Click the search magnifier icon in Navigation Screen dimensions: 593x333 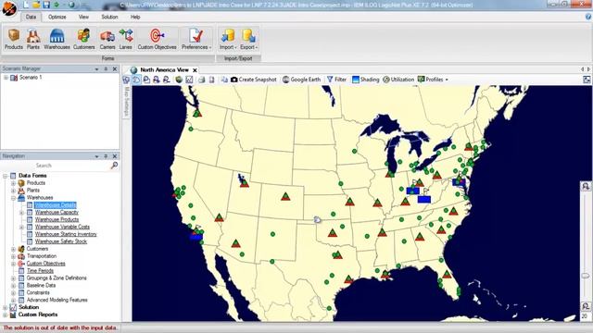[x=114, y=166]
